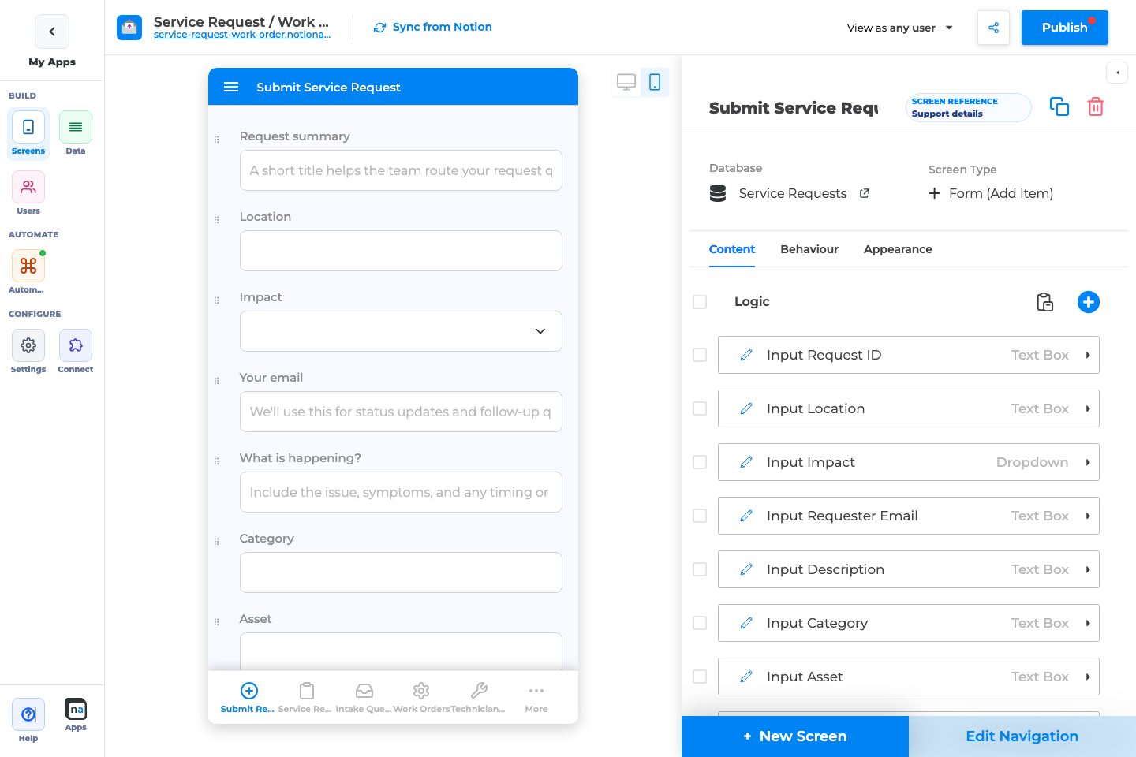Click the Request summary input field
1136x757 pixels.
point(401,170)
